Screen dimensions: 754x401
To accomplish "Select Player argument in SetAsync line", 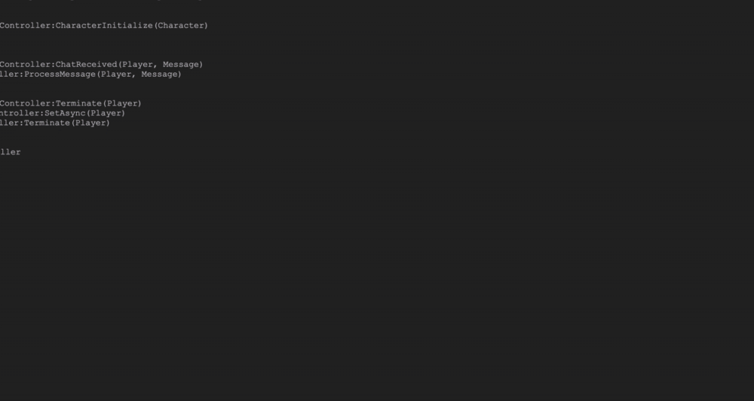I will tap(106, 114).
